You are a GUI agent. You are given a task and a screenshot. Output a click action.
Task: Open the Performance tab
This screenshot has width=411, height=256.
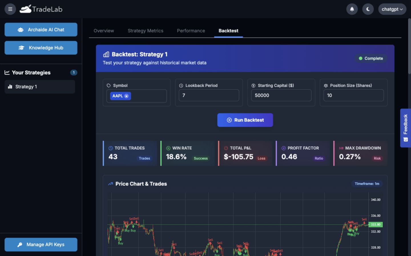(191, 31)
